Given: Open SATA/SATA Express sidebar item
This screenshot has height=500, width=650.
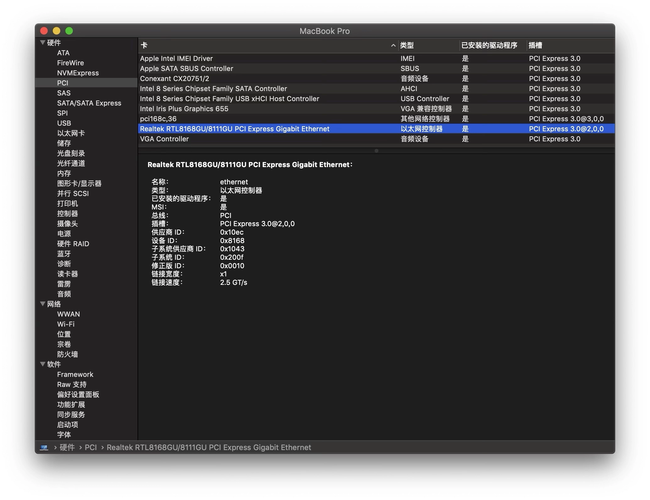Looking at the screenshot, I should coord(86,103).
